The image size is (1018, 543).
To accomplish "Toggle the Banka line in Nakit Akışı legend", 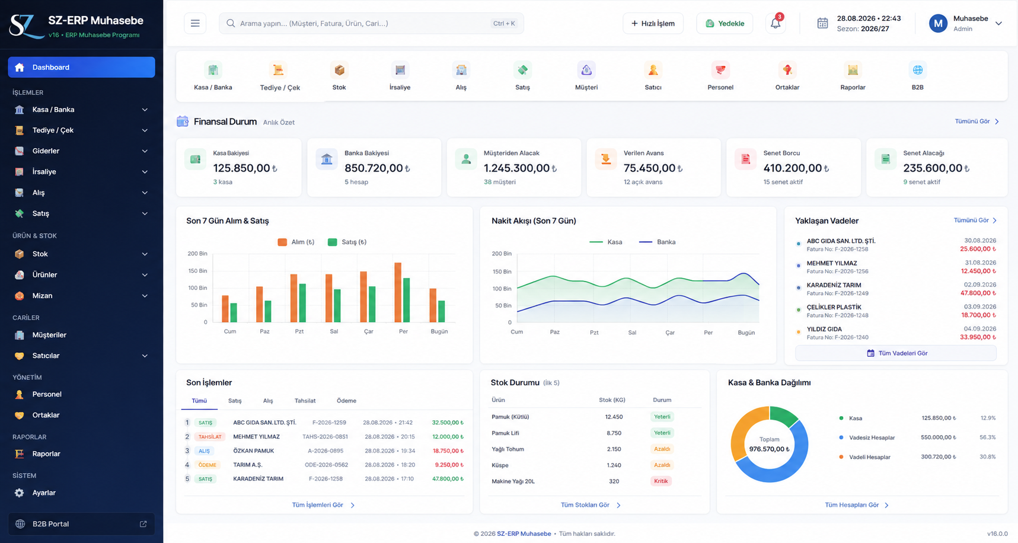I will point(657,242).
